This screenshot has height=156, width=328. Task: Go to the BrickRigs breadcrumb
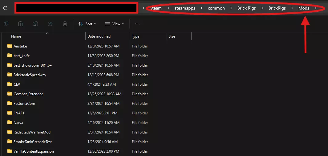pyautogui.click(x=277, y=8)
